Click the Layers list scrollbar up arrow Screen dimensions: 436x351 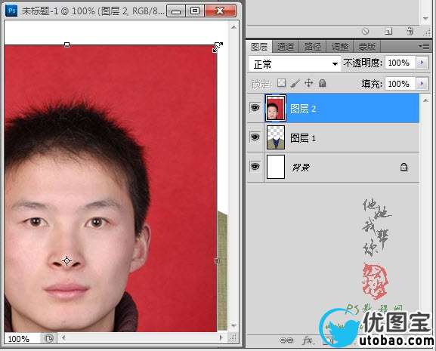pos(425,100)
